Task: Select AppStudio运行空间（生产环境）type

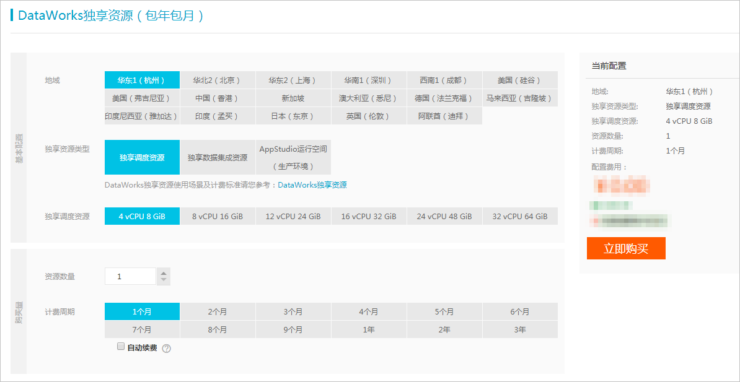Action: pyautogui.click(x=293, y=157)
